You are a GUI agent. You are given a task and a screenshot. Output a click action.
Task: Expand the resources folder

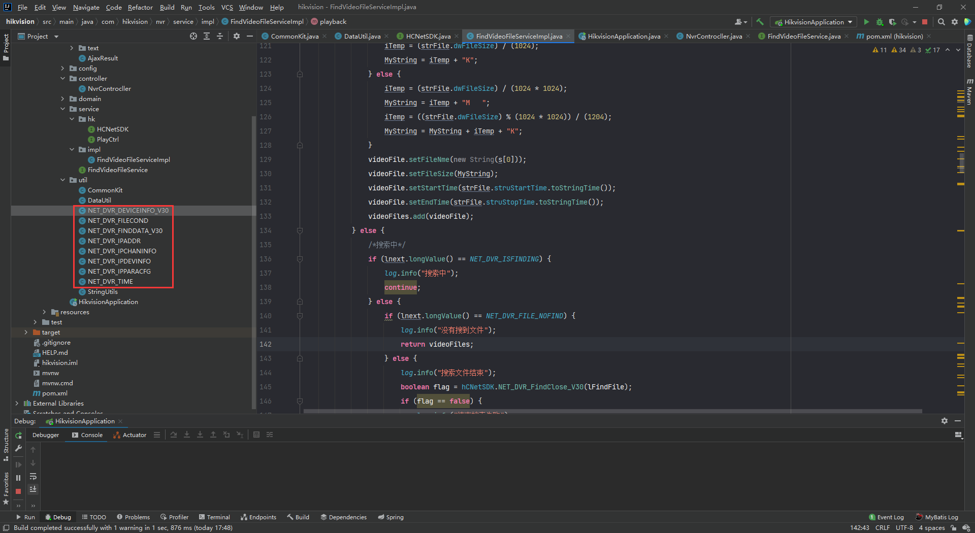click(x=44, y=312)
